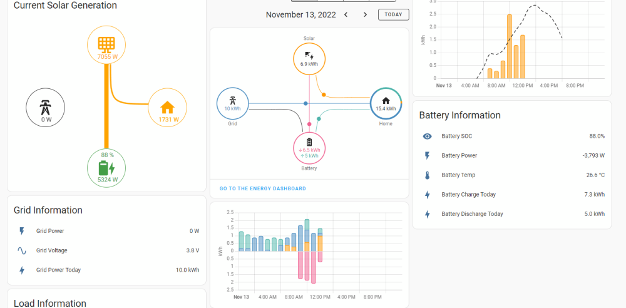Click the longest pink bar below zero in usage chart
The image size is (626, 308).
pyautogui.click(x=314, y=267)
